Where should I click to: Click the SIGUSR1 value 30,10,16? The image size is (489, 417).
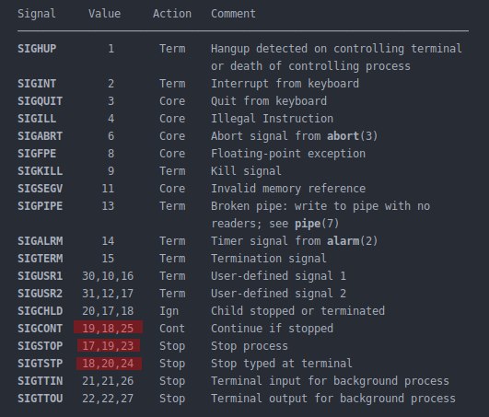pos(108,276)
